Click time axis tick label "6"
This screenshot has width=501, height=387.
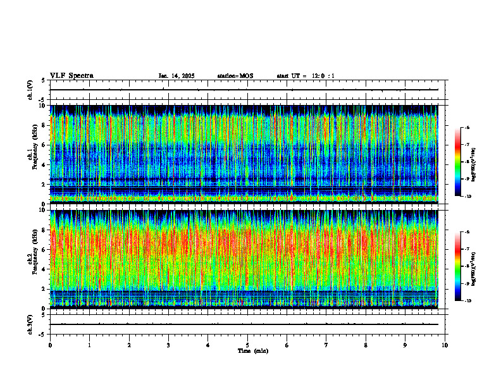[287, 345]
